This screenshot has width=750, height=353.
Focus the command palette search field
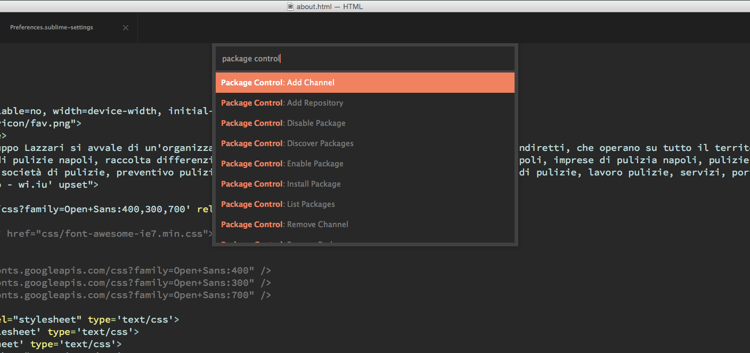365,59
